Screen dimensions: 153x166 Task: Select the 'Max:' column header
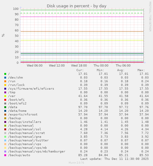[141, 70]
